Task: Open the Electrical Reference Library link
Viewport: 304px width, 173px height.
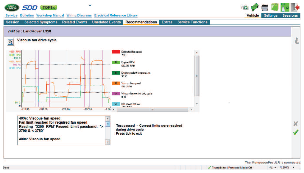Action: click(x=116, y=15)
